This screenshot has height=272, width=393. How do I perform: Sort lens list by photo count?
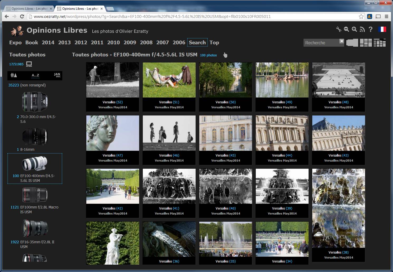pos(14,75)
